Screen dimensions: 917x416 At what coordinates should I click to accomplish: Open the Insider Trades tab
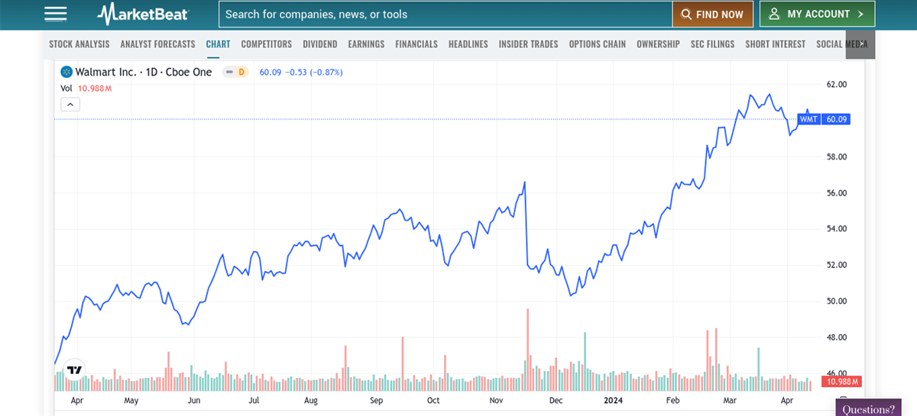tap(528, 44)
